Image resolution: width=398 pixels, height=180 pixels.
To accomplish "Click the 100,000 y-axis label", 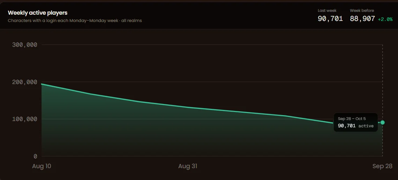I will 25,119.
